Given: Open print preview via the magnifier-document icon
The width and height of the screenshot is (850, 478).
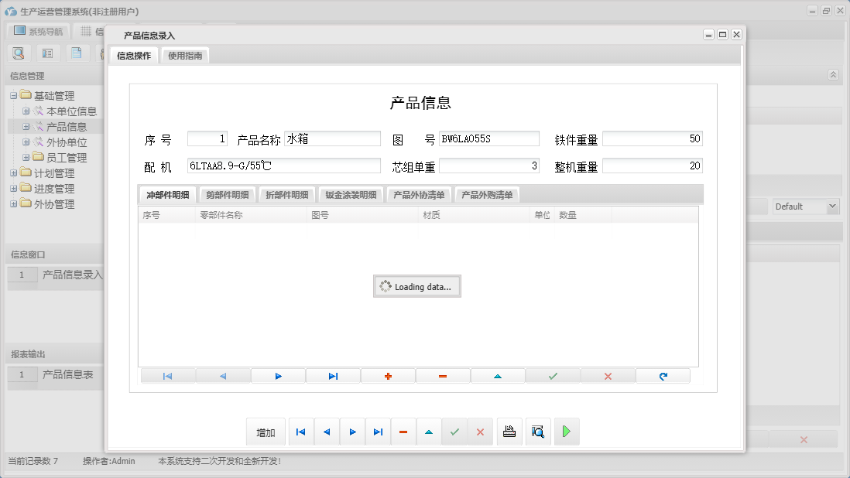Looking at the screenshot, I should click(538, 432).
